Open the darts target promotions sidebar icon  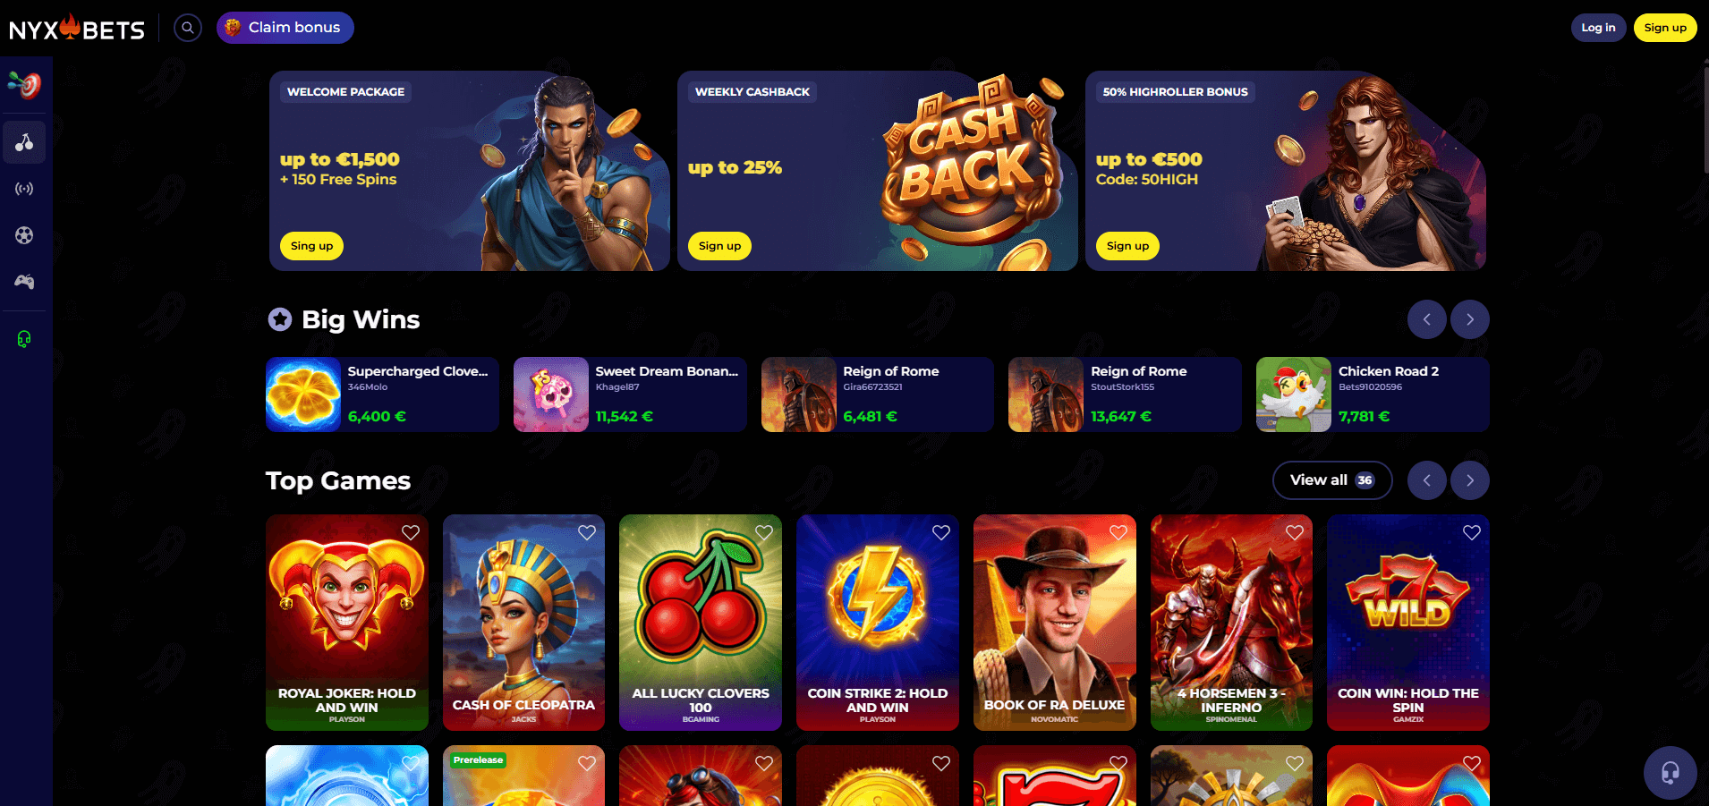(24, 86)
